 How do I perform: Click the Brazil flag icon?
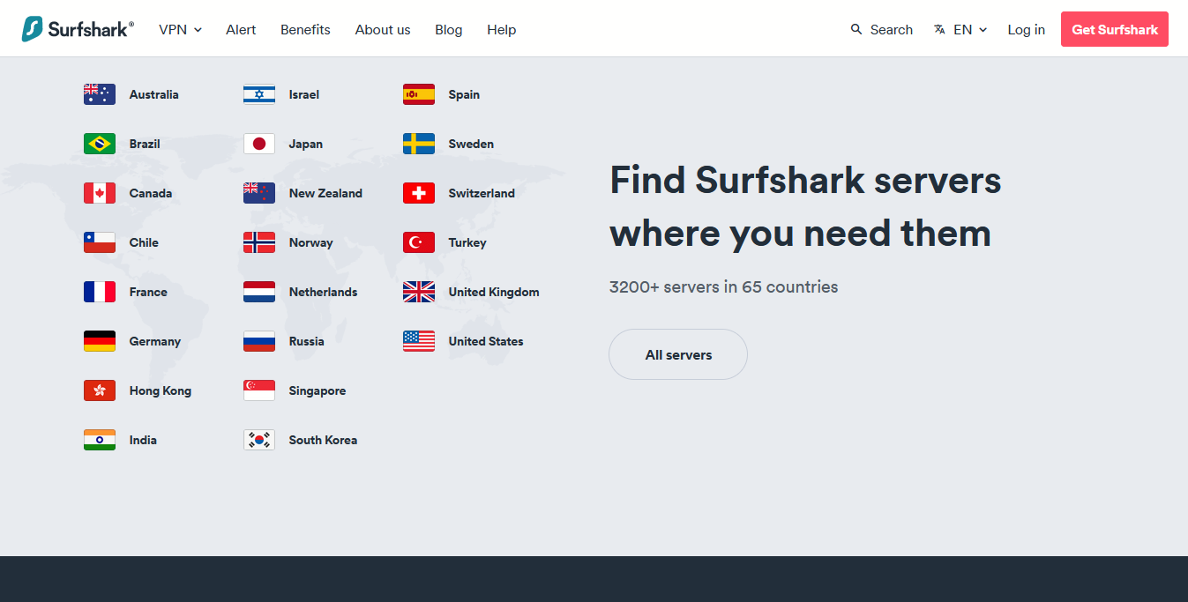(100, 144)
